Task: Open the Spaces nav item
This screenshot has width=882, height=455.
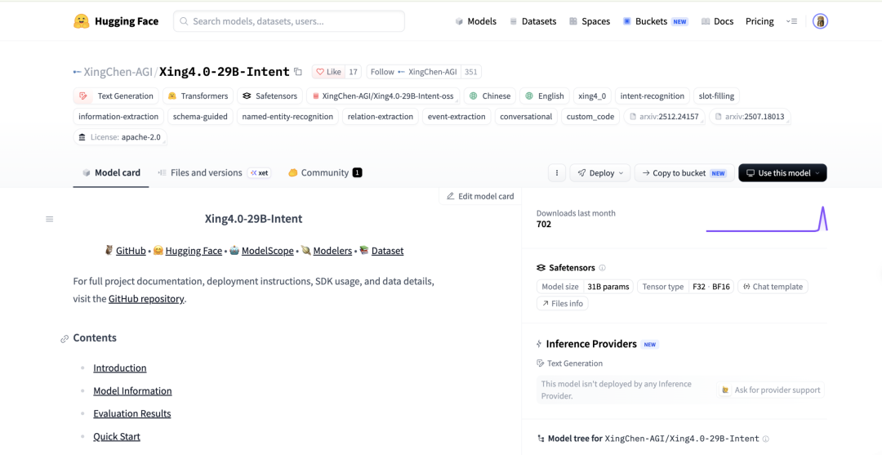Action: (590, 21)
